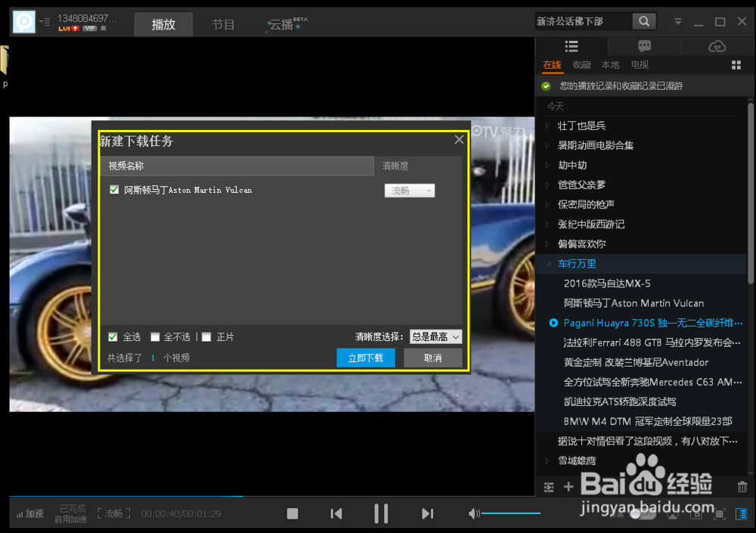This screenshot has width=756, height=533.
Task: Click the fullscreen icon in bottom bar
Action: pos(720,514)
